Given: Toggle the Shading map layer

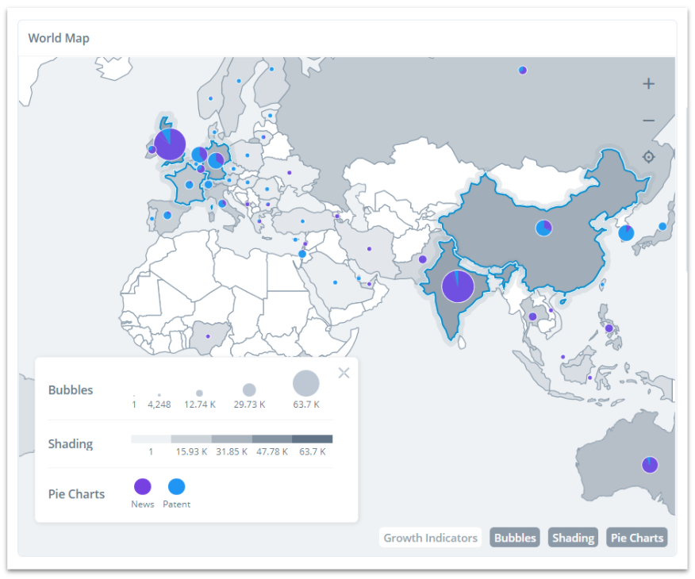Looking at the screenshot, I should tap(573, 538).
